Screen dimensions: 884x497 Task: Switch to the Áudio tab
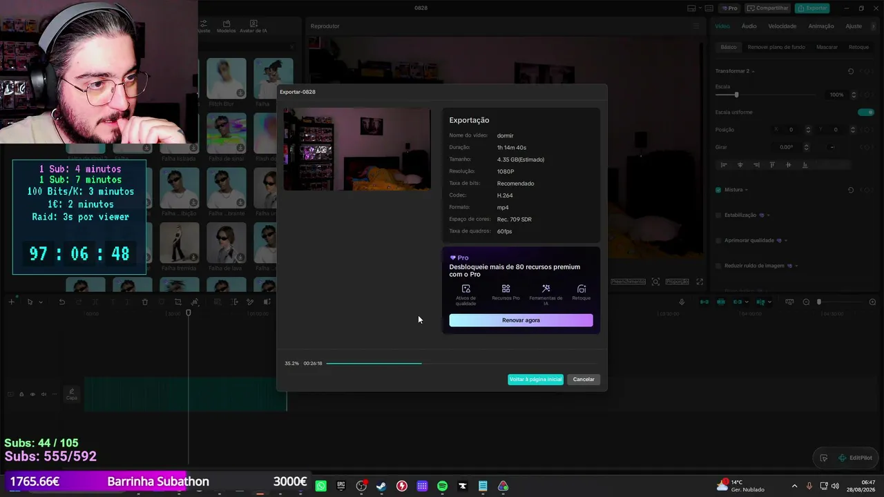(749, 26)
